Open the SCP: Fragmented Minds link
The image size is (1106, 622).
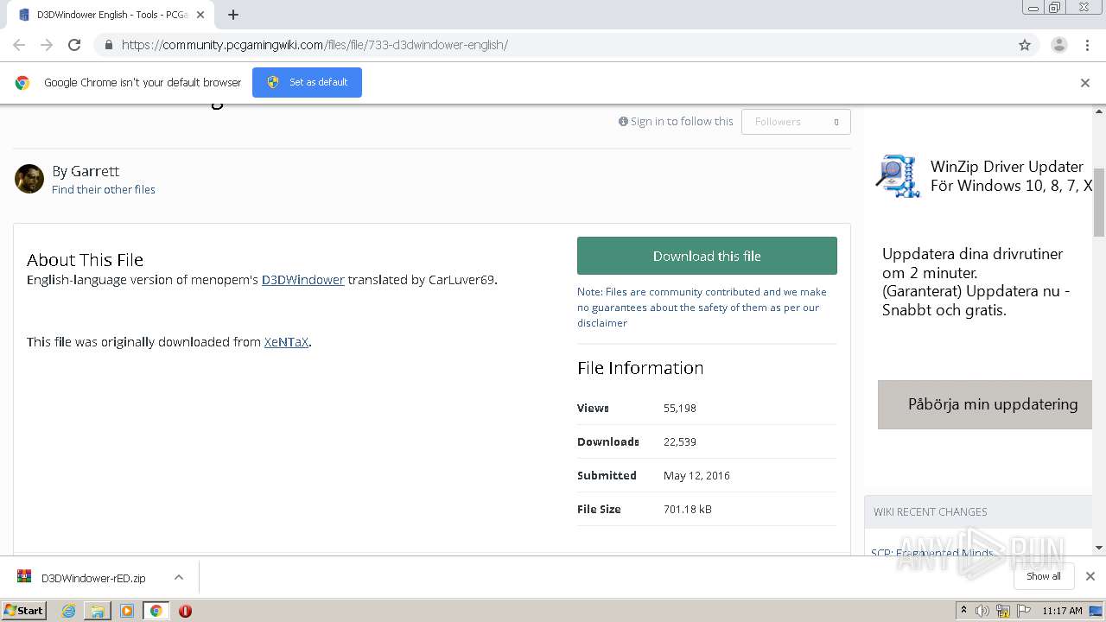[932, 553]
